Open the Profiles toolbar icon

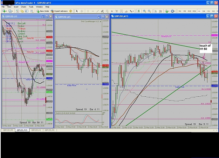pyautogui.click(x=10, y=11)
